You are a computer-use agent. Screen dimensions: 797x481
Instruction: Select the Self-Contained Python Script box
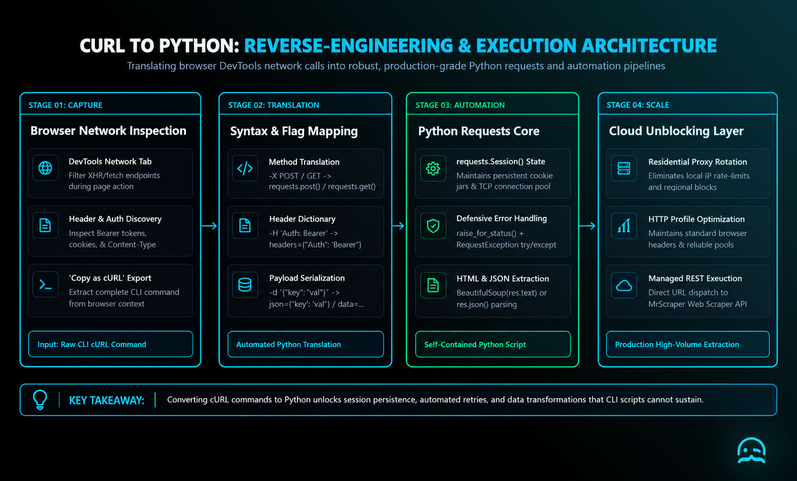493,344
